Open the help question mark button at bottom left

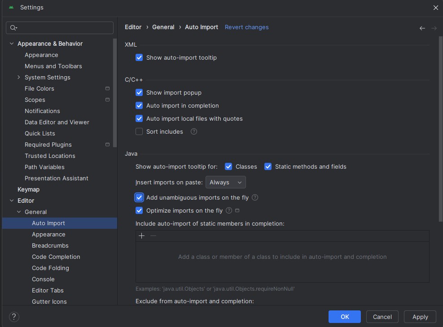pyautogui.click(x=14, y=316)
